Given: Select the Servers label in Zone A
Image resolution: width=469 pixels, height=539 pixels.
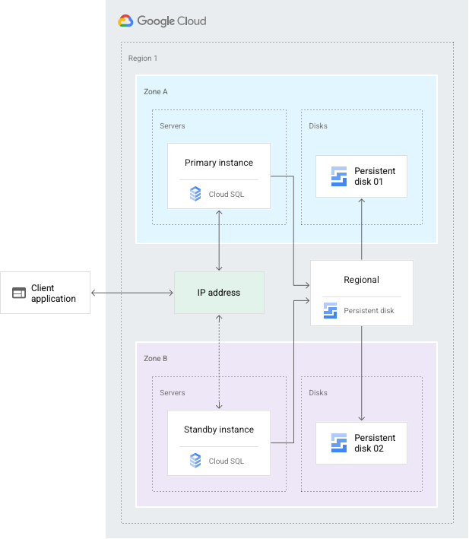Looking at the screenshot, I should pyautogui.click(x=172, y=126).
